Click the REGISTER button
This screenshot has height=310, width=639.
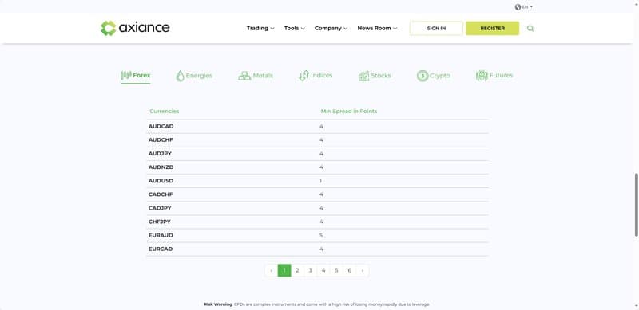point(492,28)
